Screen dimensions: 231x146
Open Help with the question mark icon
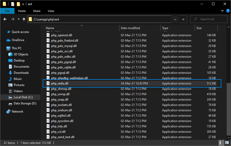coord(228,11)
